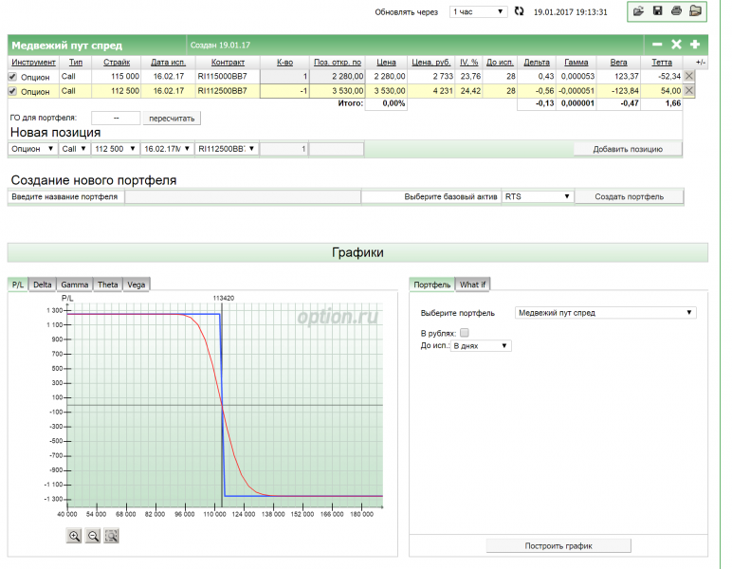Zoom out on the P/L chart
Viewport: 732px width, 569px height.
[93, 536]
